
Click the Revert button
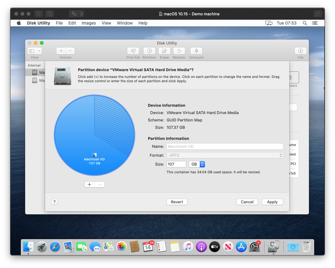(x=177, y=202)
